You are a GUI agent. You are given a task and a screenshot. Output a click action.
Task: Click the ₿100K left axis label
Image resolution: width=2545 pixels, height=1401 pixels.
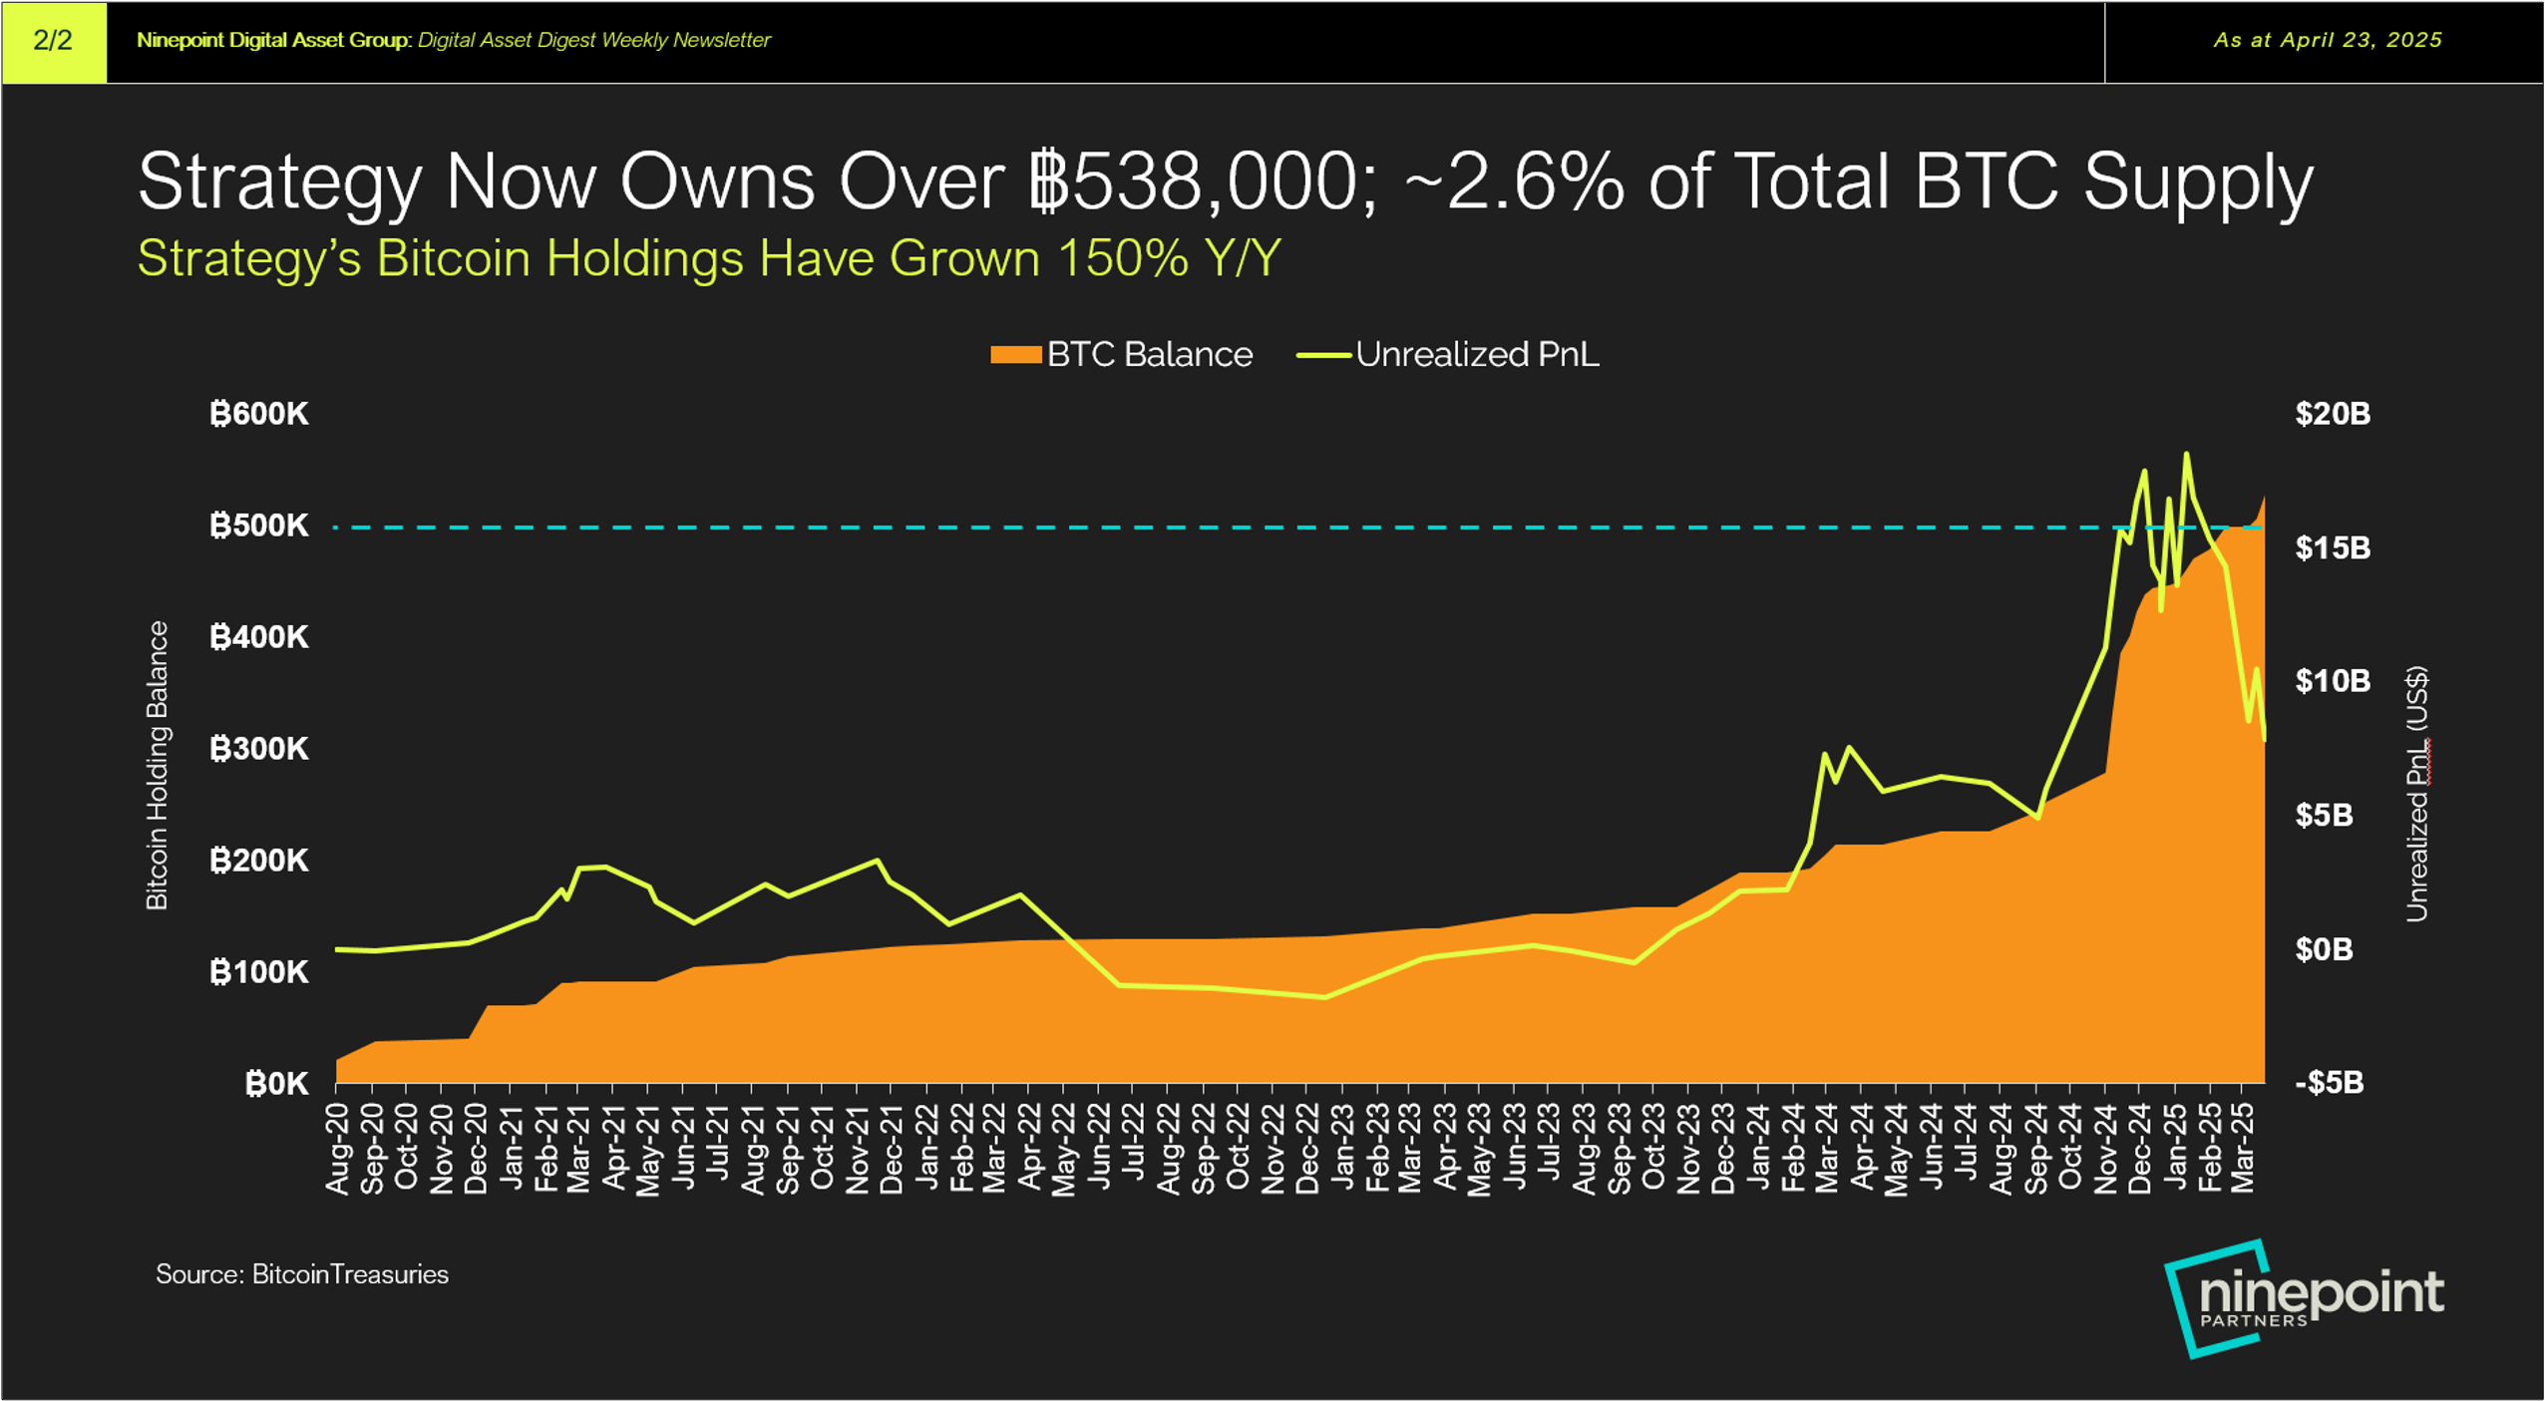[259, 972]
